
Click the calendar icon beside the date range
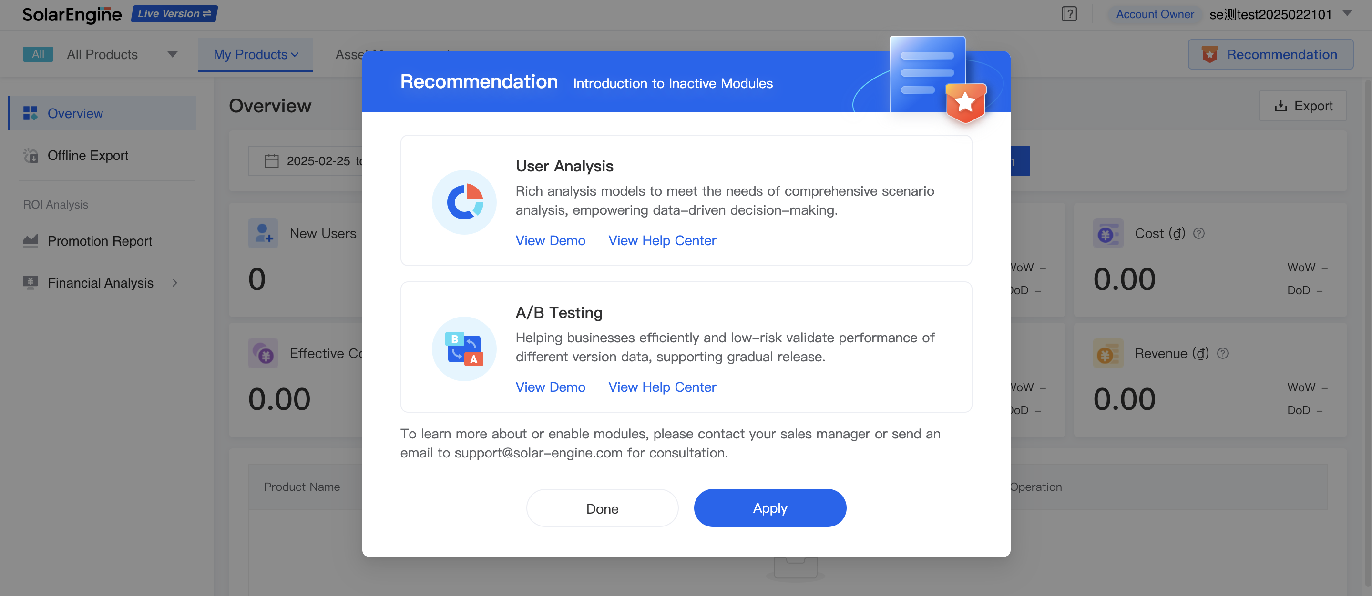(x=272, y=160)
